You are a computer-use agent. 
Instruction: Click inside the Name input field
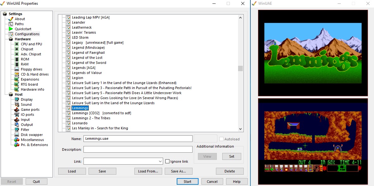pyautogui.click(x=138, y=138)
